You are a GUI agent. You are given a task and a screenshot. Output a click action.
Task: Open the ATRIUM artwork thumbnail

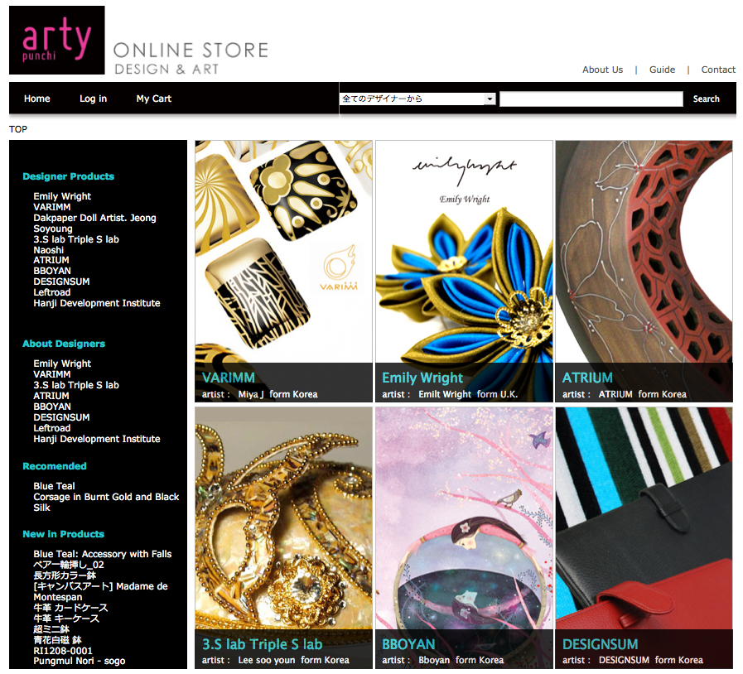[x=644, y=271]
